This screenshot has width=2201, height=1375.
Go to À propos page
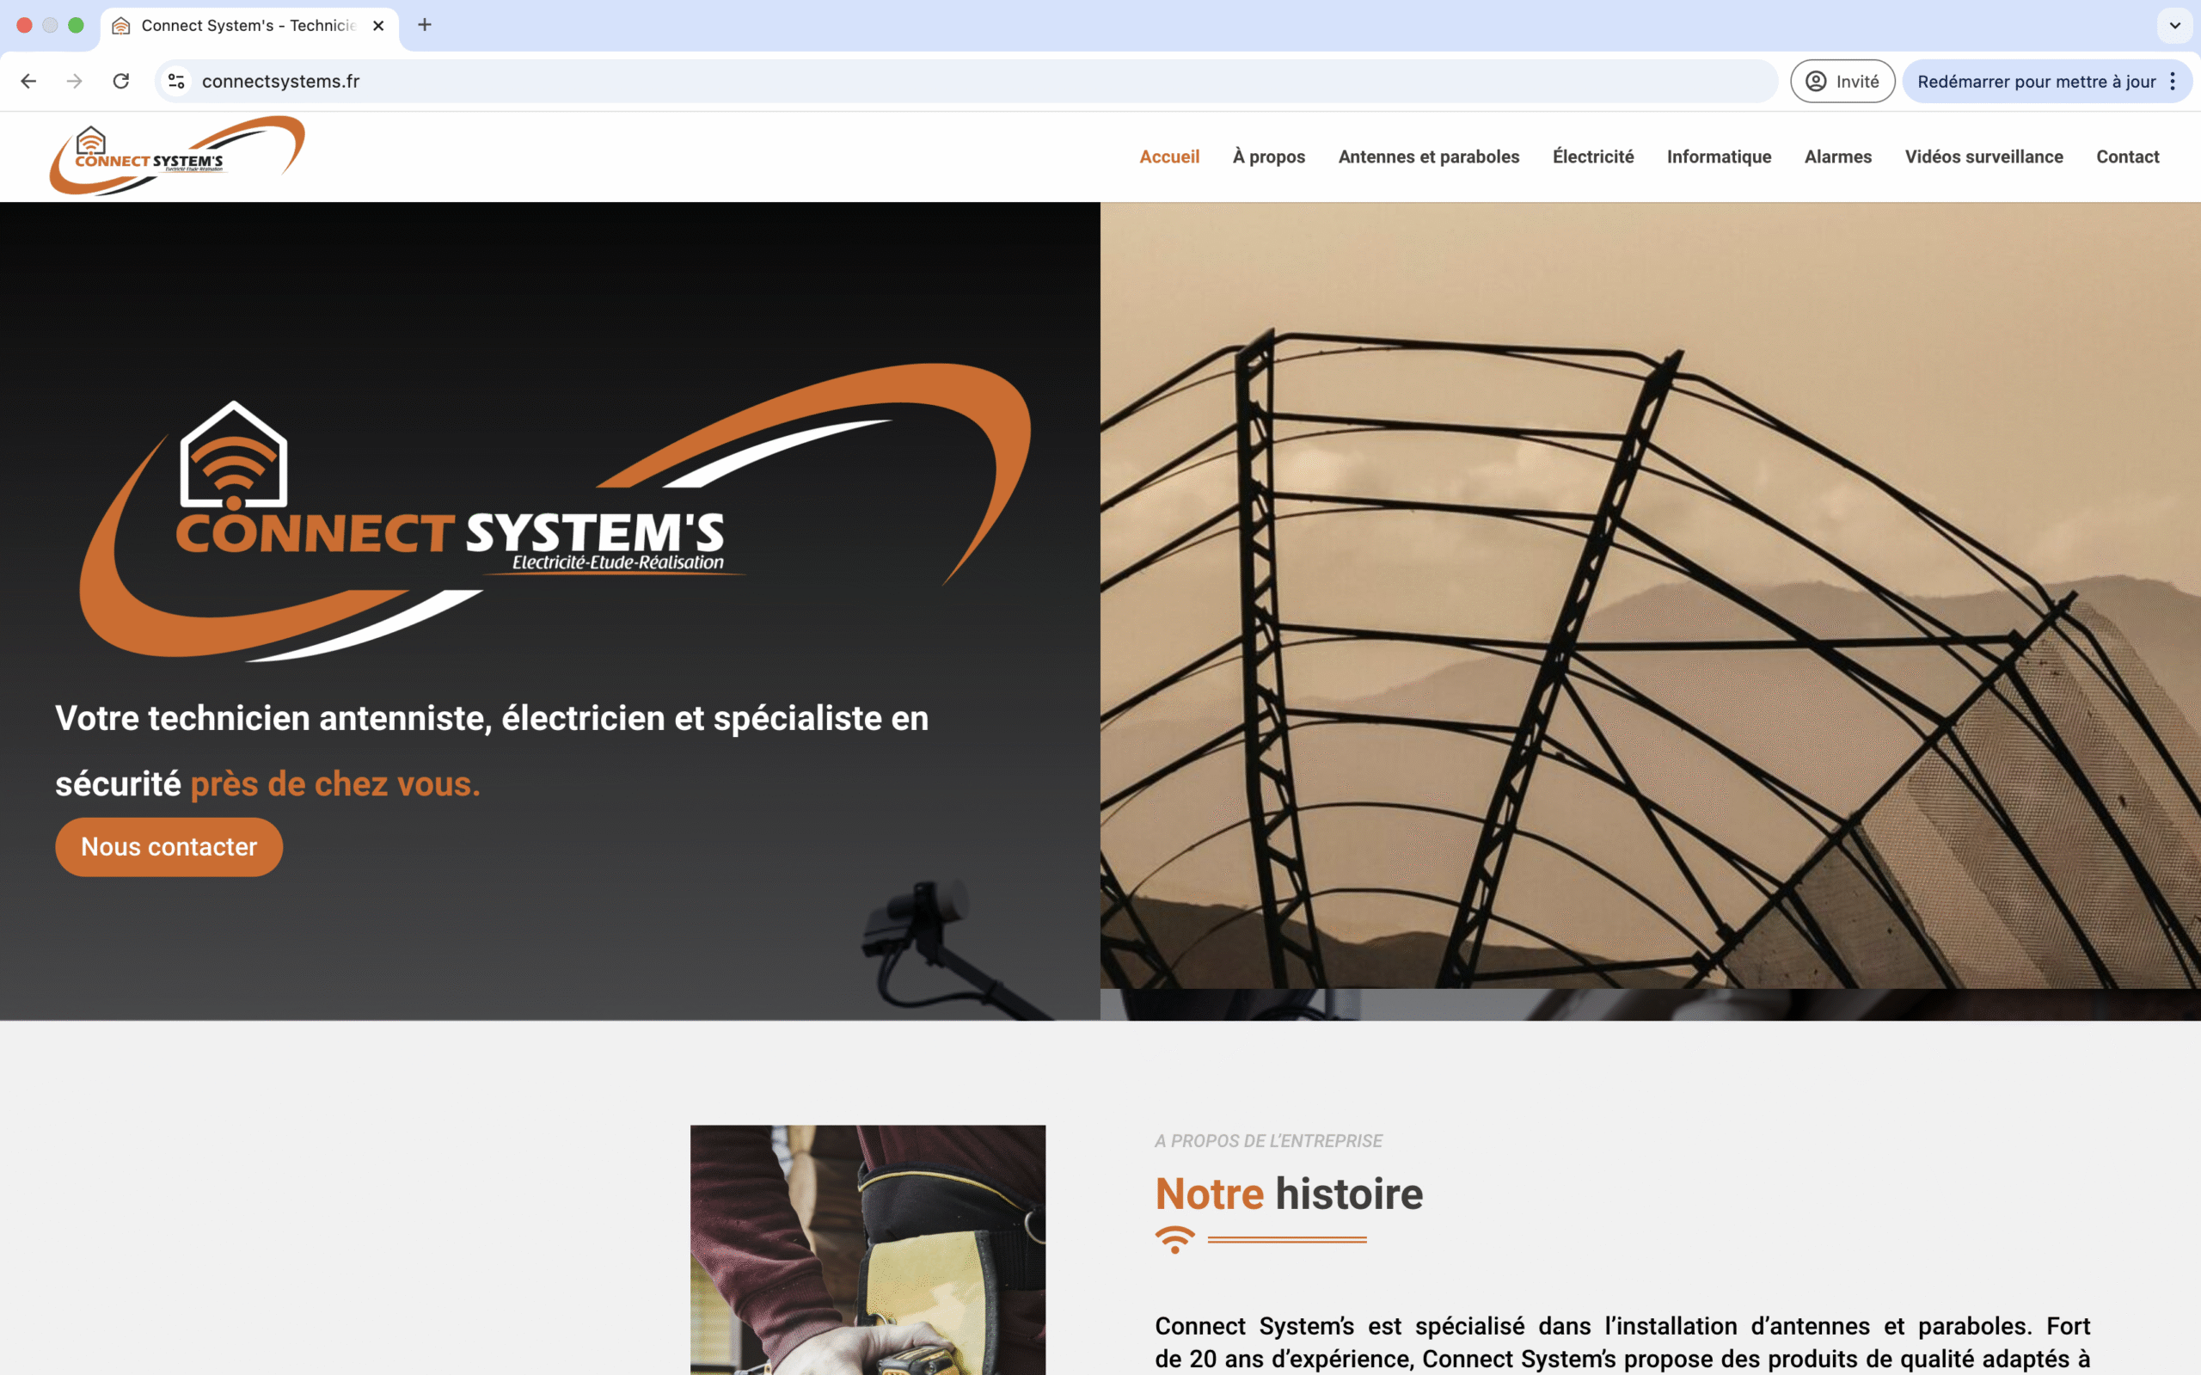coord(1268,157)
